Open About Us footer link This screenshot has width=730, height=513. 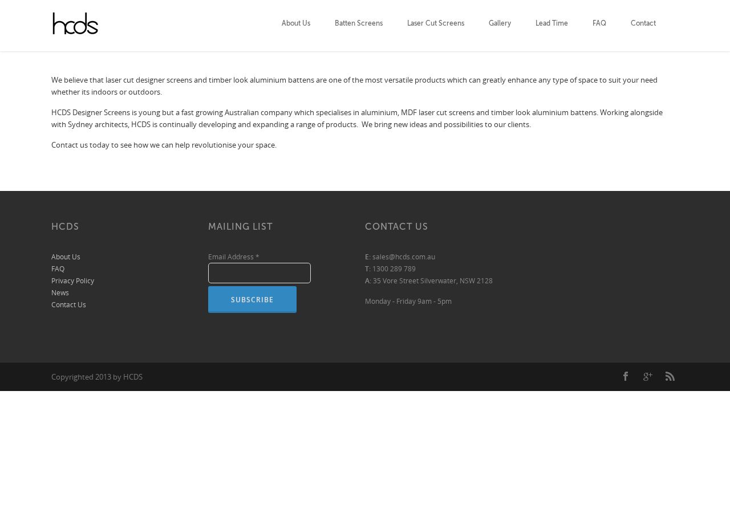[66, 257]
